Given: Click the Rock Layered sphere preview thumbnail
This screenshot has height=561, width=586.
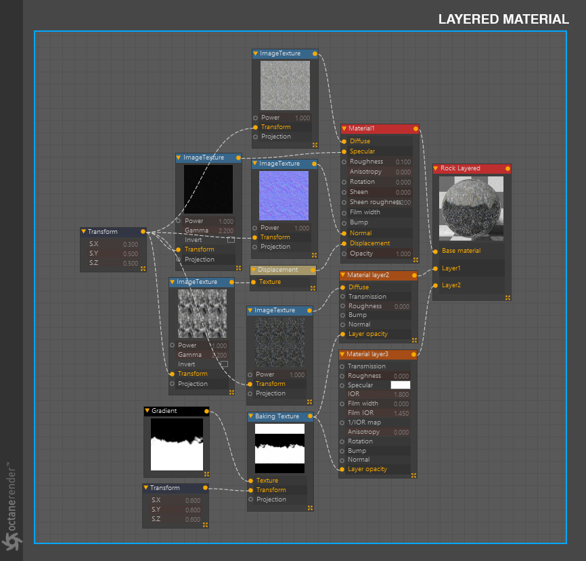Looking at the screenshot, I should (x=471, y=209).
